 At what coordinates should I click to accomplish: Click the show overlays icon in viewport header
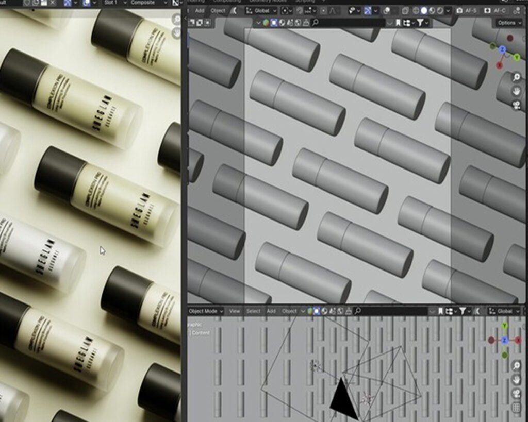point(367,10)
